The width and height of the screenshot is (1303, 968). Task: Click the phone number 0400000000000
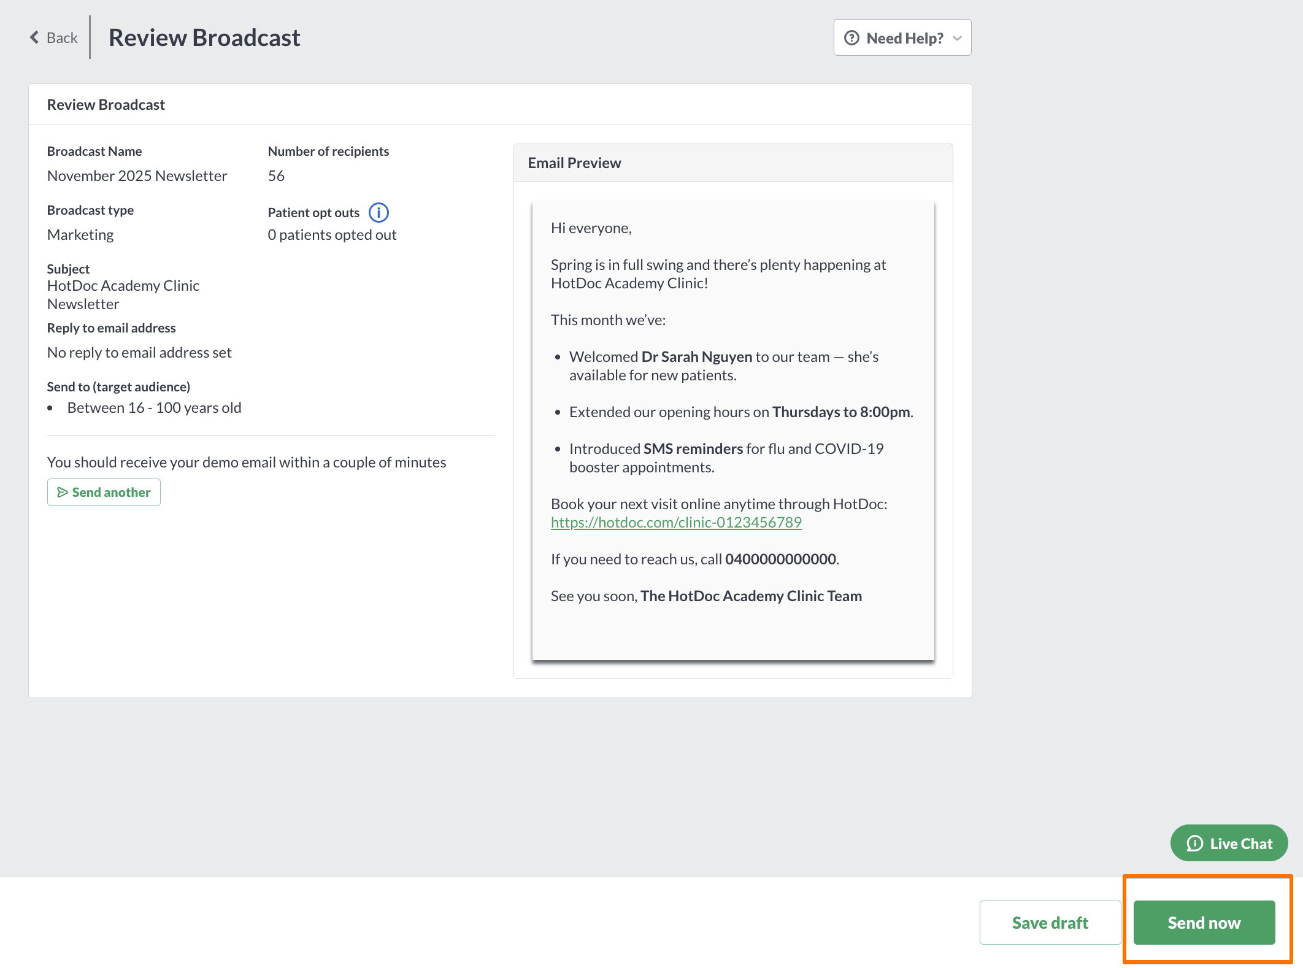click(x=780, y=559)
